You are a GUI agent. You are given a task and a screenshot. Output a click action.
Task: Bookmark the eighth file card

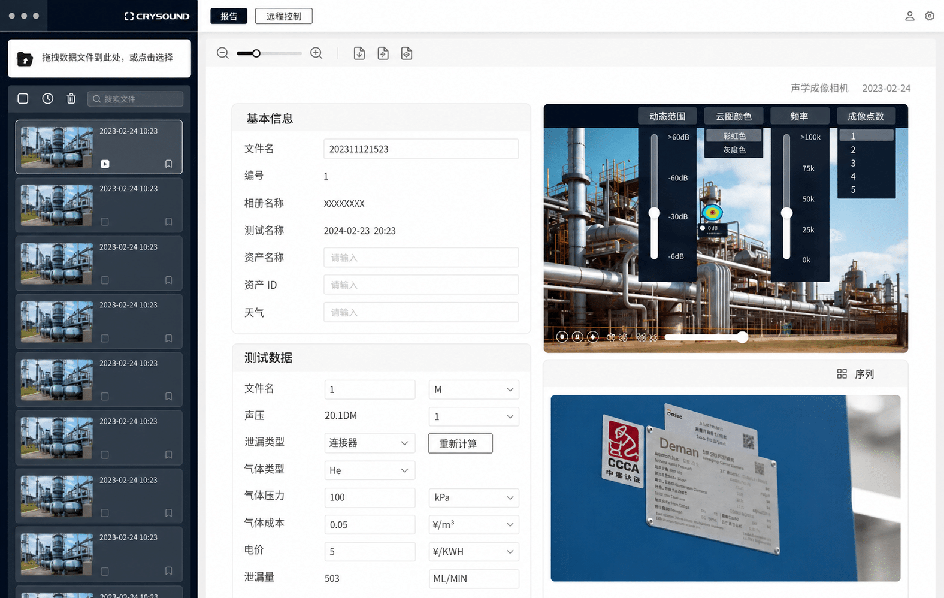coord(169,570)
